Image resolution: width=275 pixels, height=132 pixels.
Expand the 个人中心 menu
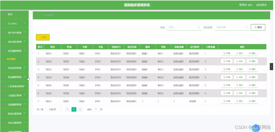click(x=24, y=23)
